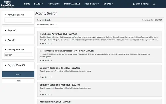Click the Reset button
This screenshot has width=166, height=104.
coord(18,81)
